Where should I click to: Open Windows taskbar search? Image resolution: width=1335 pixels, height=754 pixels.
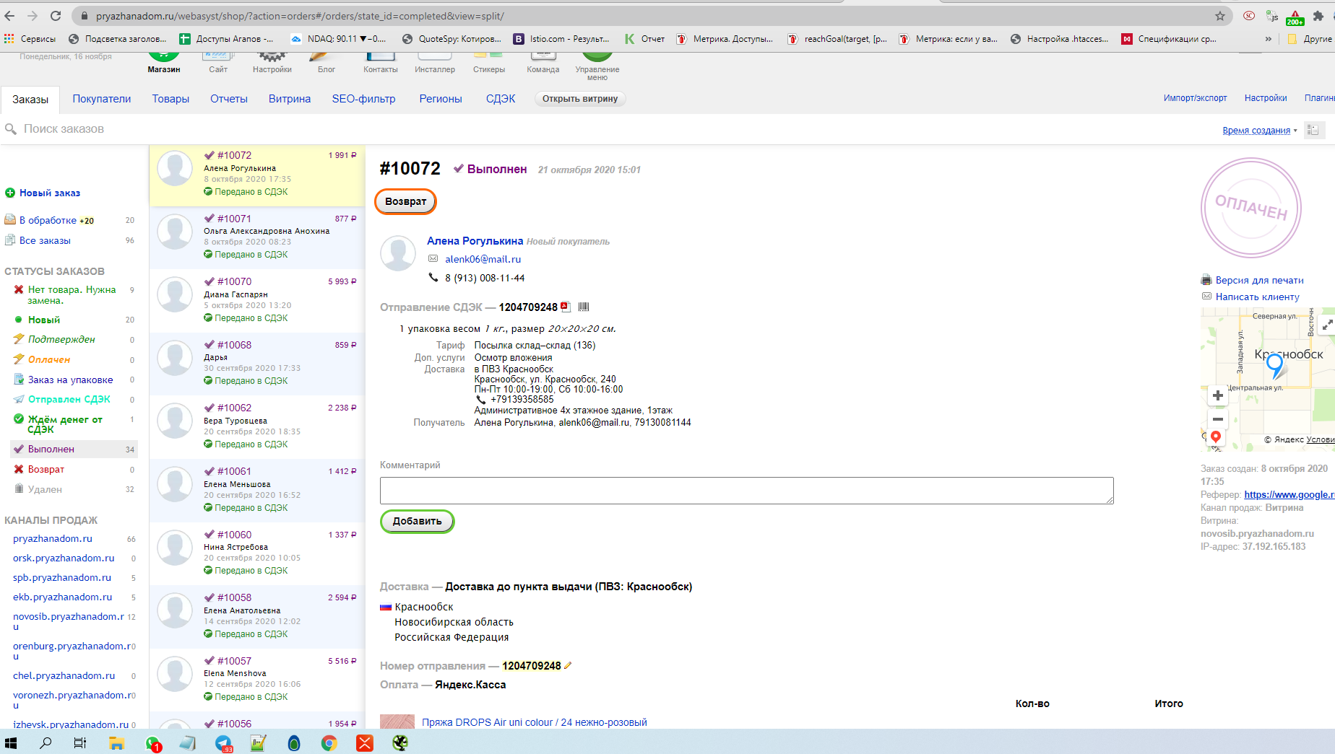click(x=46, y=742)
